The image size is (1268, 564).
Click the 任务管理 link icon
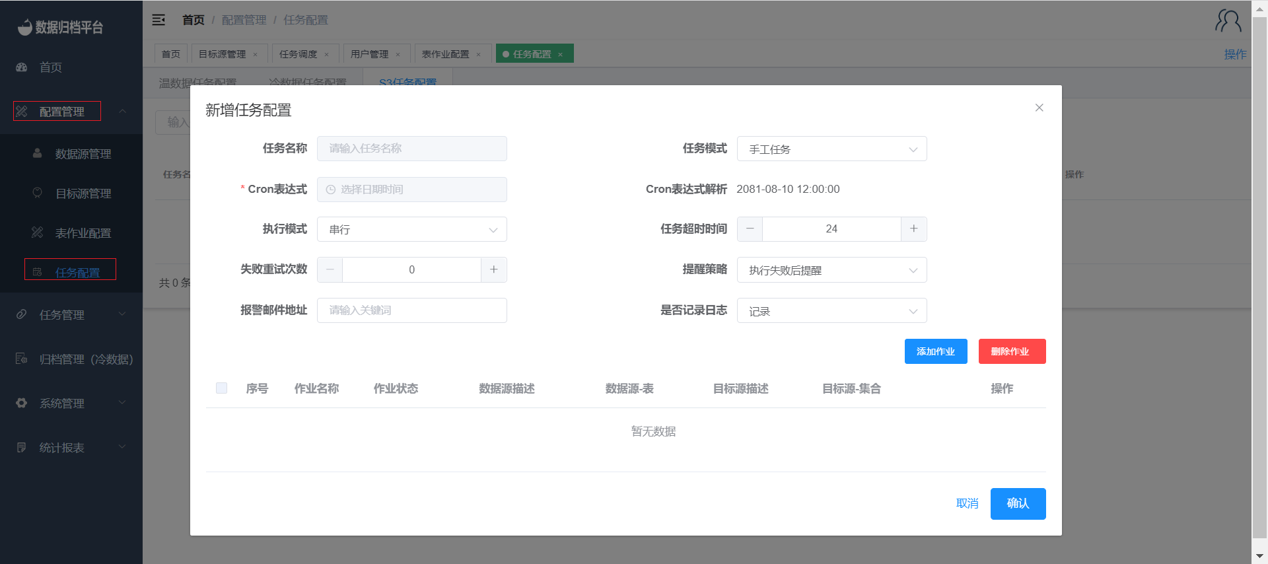pyautogui.click(x=22, y=314)
